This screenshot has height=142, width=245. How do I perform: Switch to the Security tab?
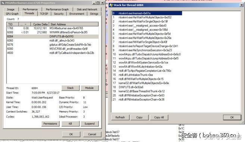point(59,14)
